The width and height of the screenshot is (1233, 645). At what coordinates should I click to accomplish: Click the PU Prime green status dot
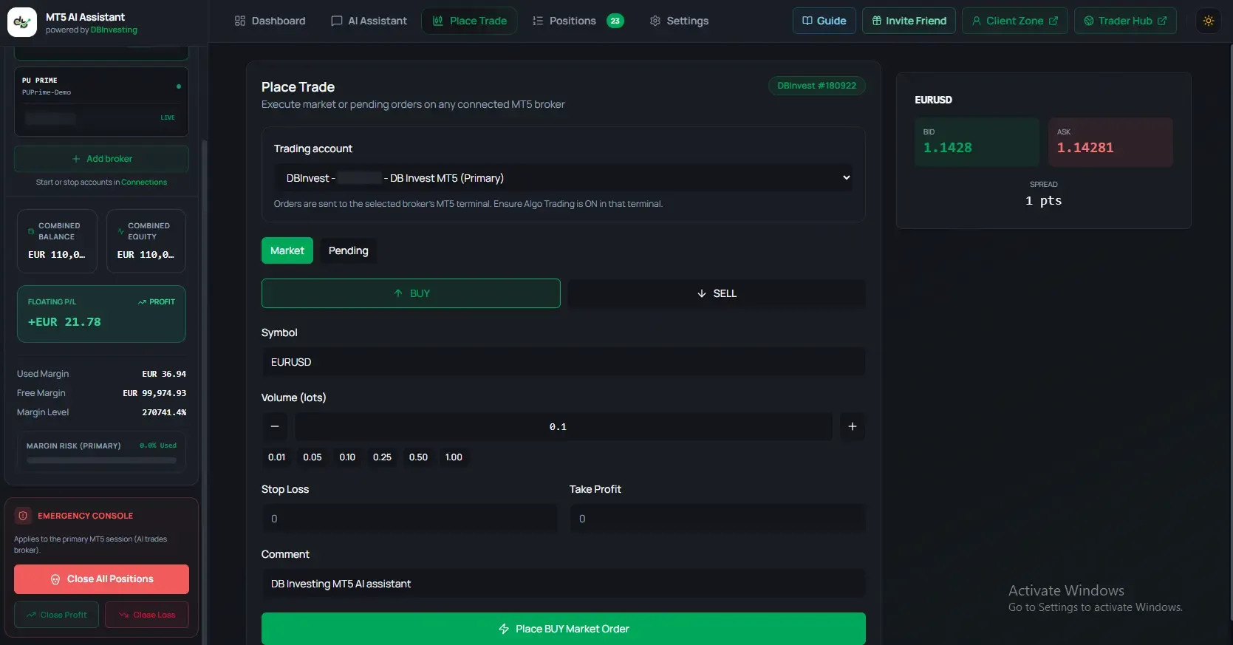pos(179,86)
